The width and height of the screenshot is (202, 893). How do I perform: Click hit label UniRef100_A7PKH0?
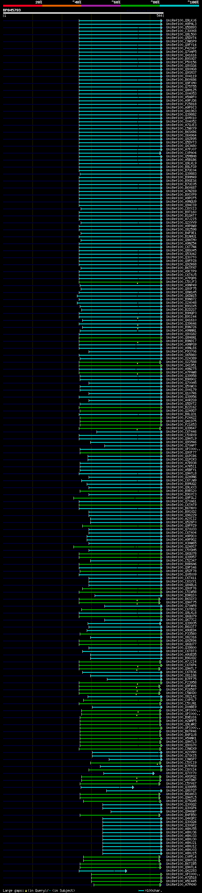181,884
